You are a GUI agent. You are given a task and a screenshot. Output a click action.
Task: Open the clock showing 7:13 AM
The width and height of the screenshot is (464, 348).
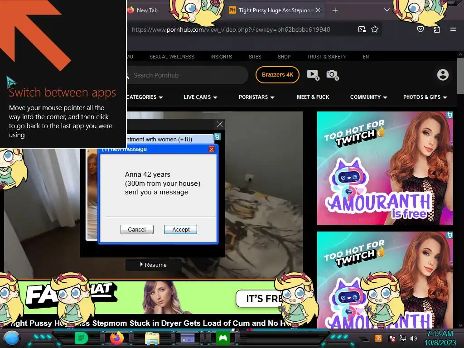coord(440,338)
